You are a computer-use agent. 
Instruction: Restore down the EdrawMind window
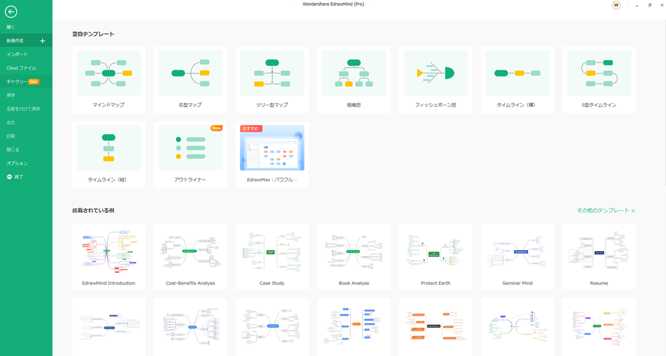(650, 5)
